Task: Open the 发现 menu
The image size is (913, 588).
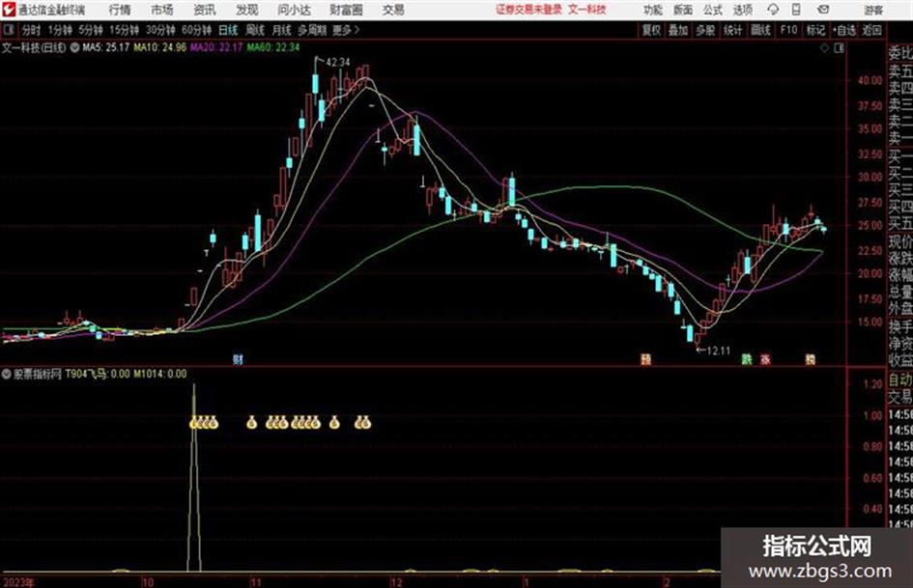Action: pyautogui.click(x=246, y=10)
